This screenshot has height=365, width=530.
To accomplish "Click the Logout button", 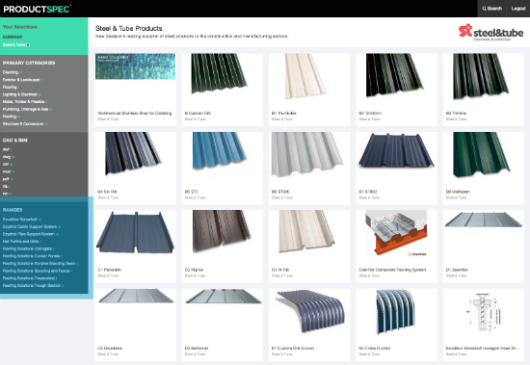I will [x=518, y=9].
